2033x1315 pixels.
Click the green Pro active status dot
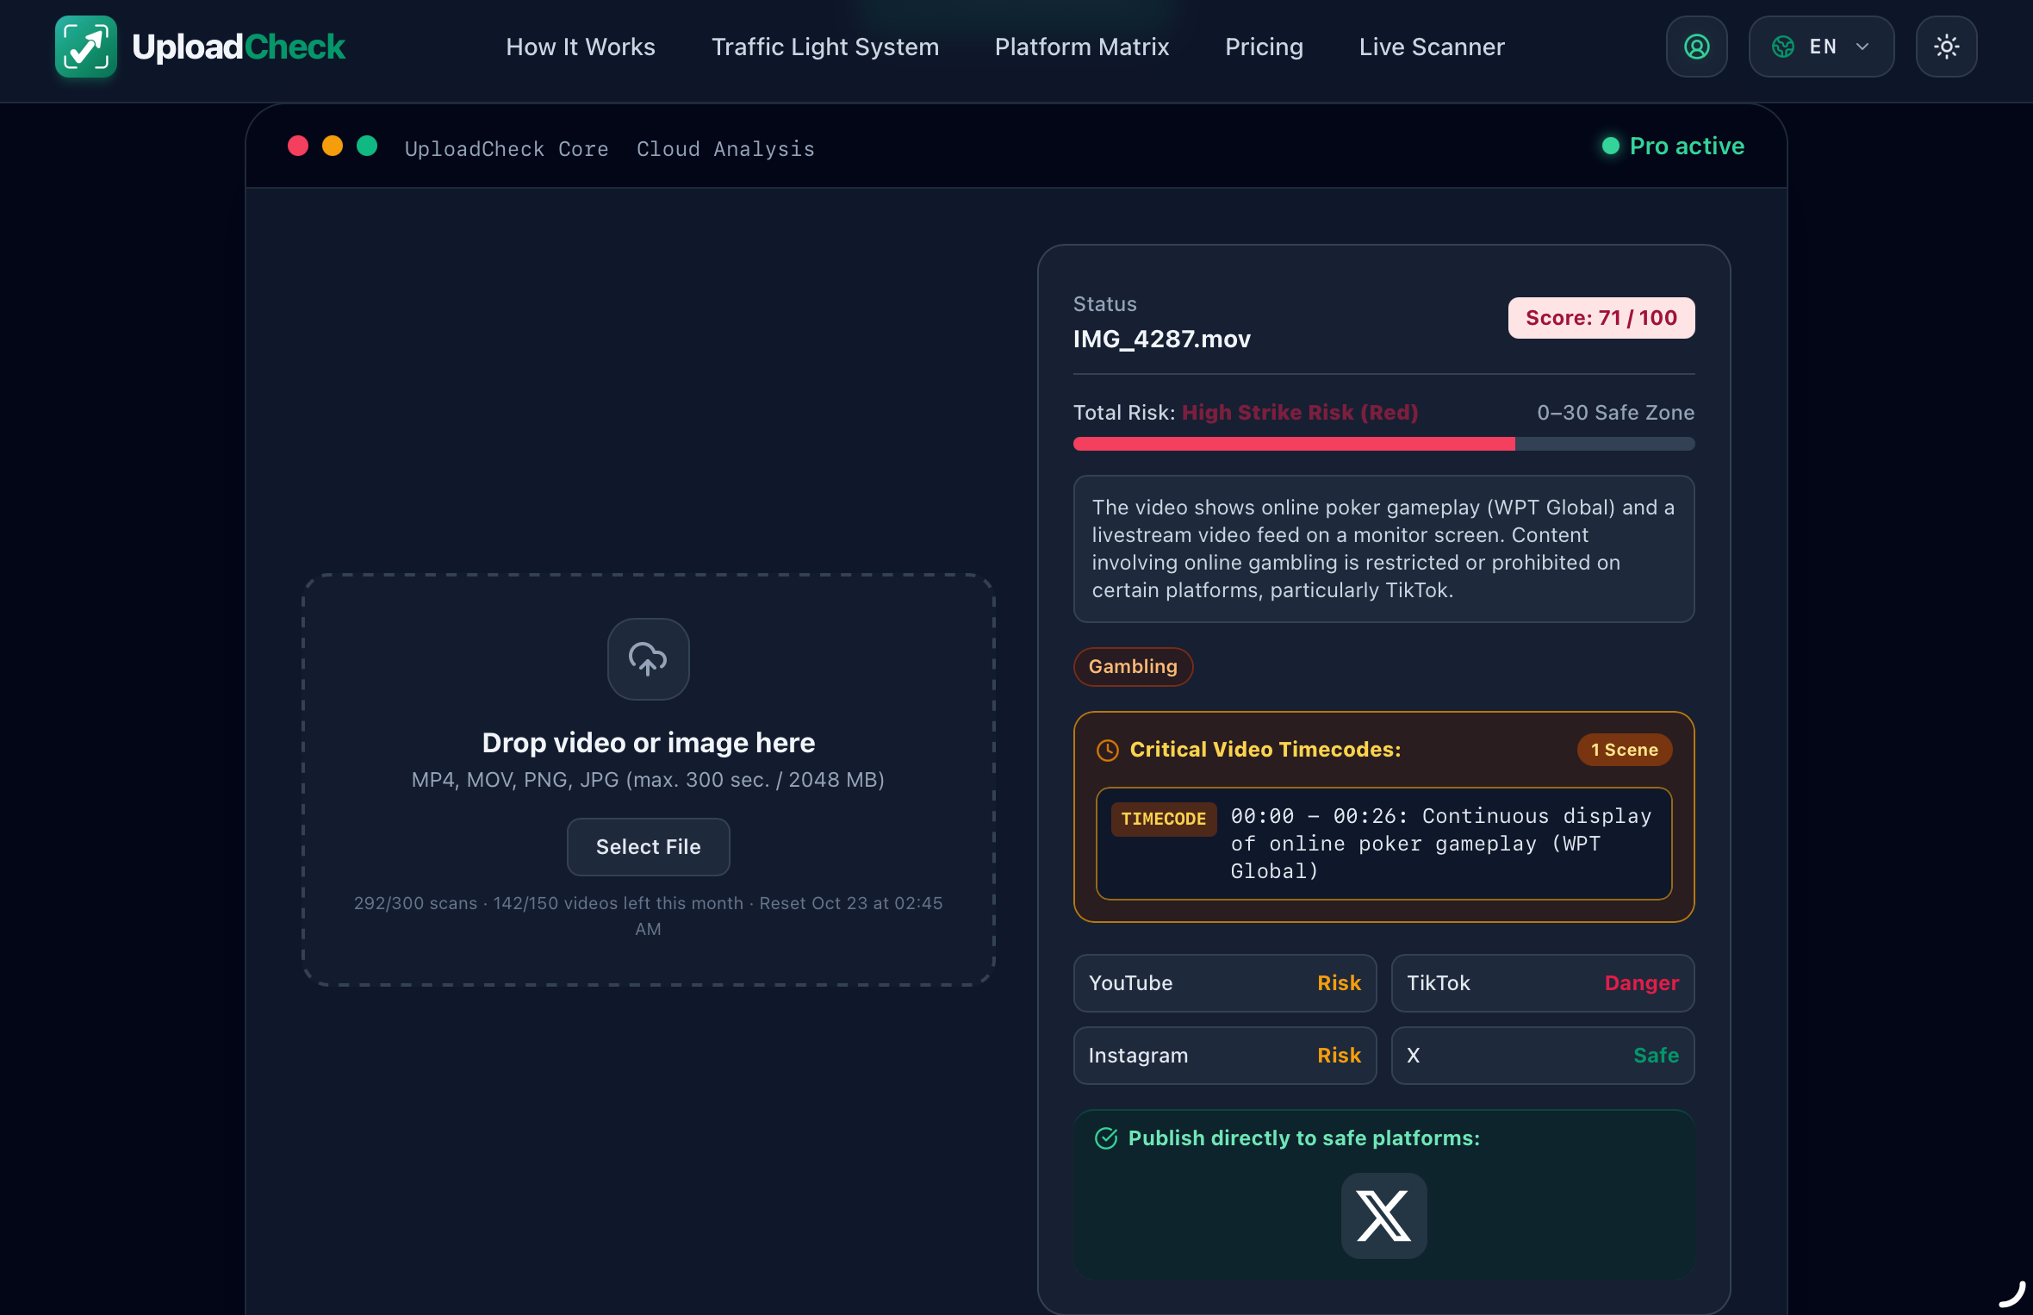click(1610, 146)
